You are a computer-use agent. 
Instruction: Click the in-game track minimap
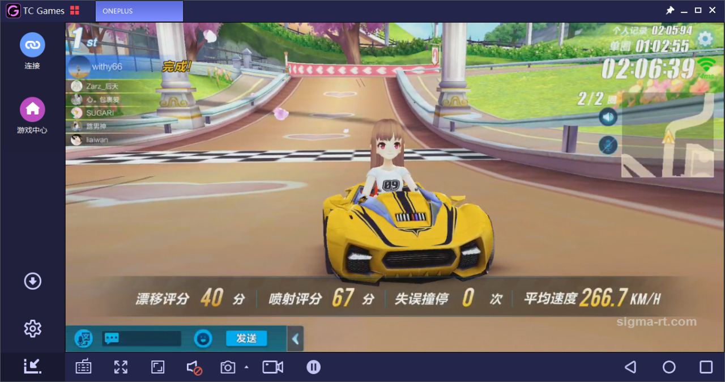(668, 136)
